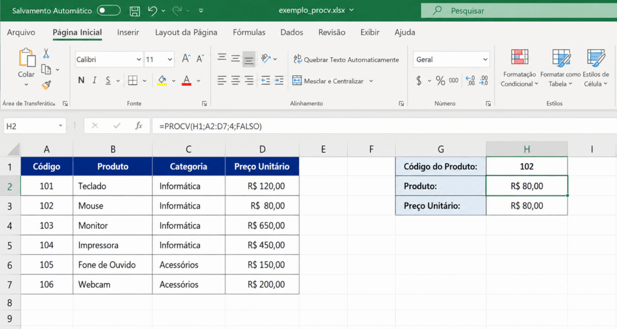Toggle Underline (S) formatting
617x329 pixels.
coord(108,81)
